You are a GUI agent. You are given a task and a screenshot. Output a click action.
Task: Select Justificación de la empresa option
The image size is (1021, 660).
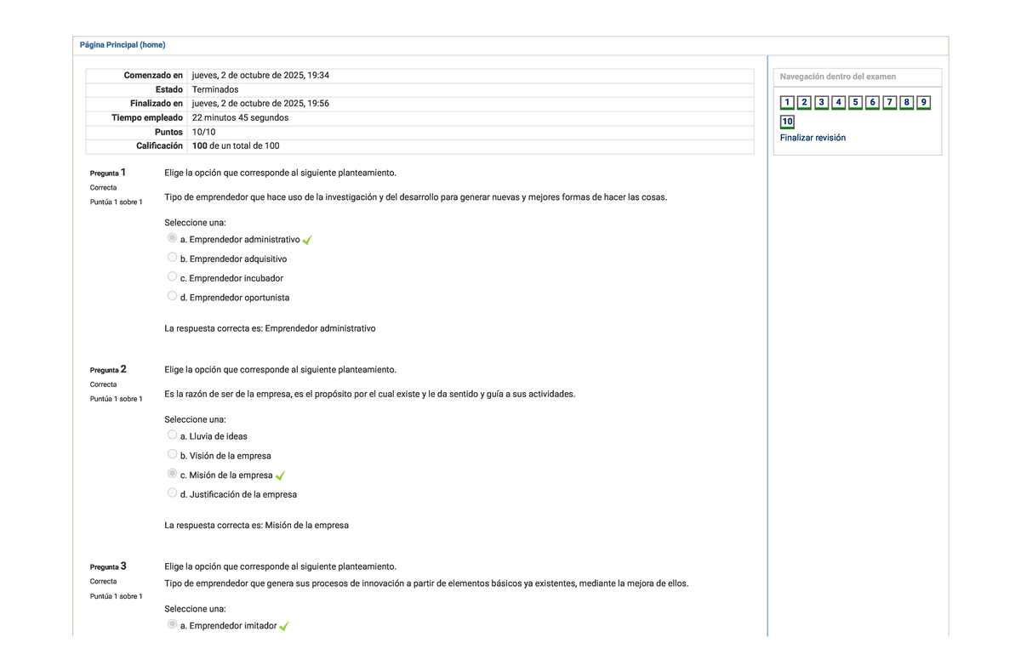pos(173,493)
